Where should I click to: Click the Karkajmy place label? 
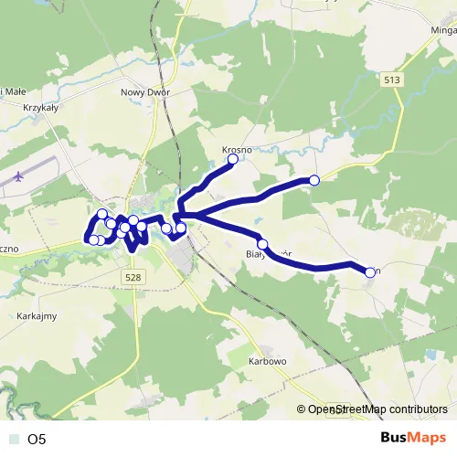coord(37,316)
